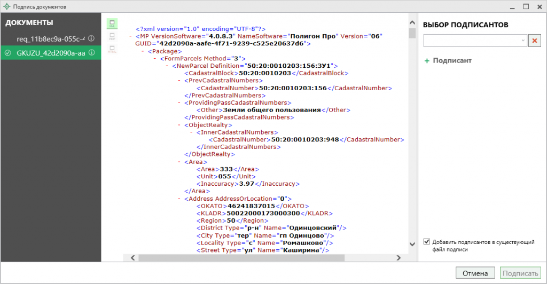Collapse the InnerCadastralNumbers node
This screenshot has width=547, height=284.
(x=192, y=132)
